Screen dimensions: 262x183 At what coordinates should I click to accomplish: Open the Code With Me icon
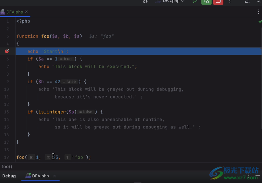pyautogui.click(x=247, y=2)
